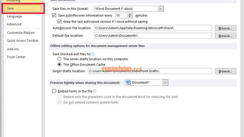Browse for Server drafts location

pos(226,71)
